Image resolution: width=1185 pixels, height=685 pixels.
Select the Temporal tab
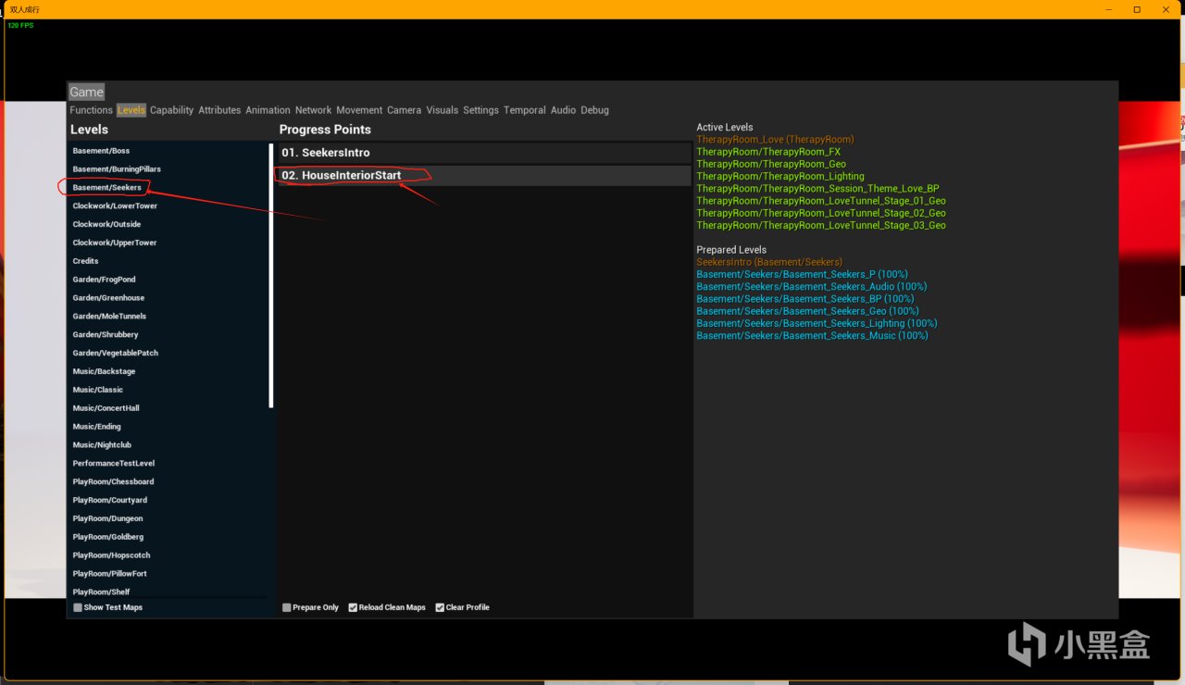(x=525, y=110)
